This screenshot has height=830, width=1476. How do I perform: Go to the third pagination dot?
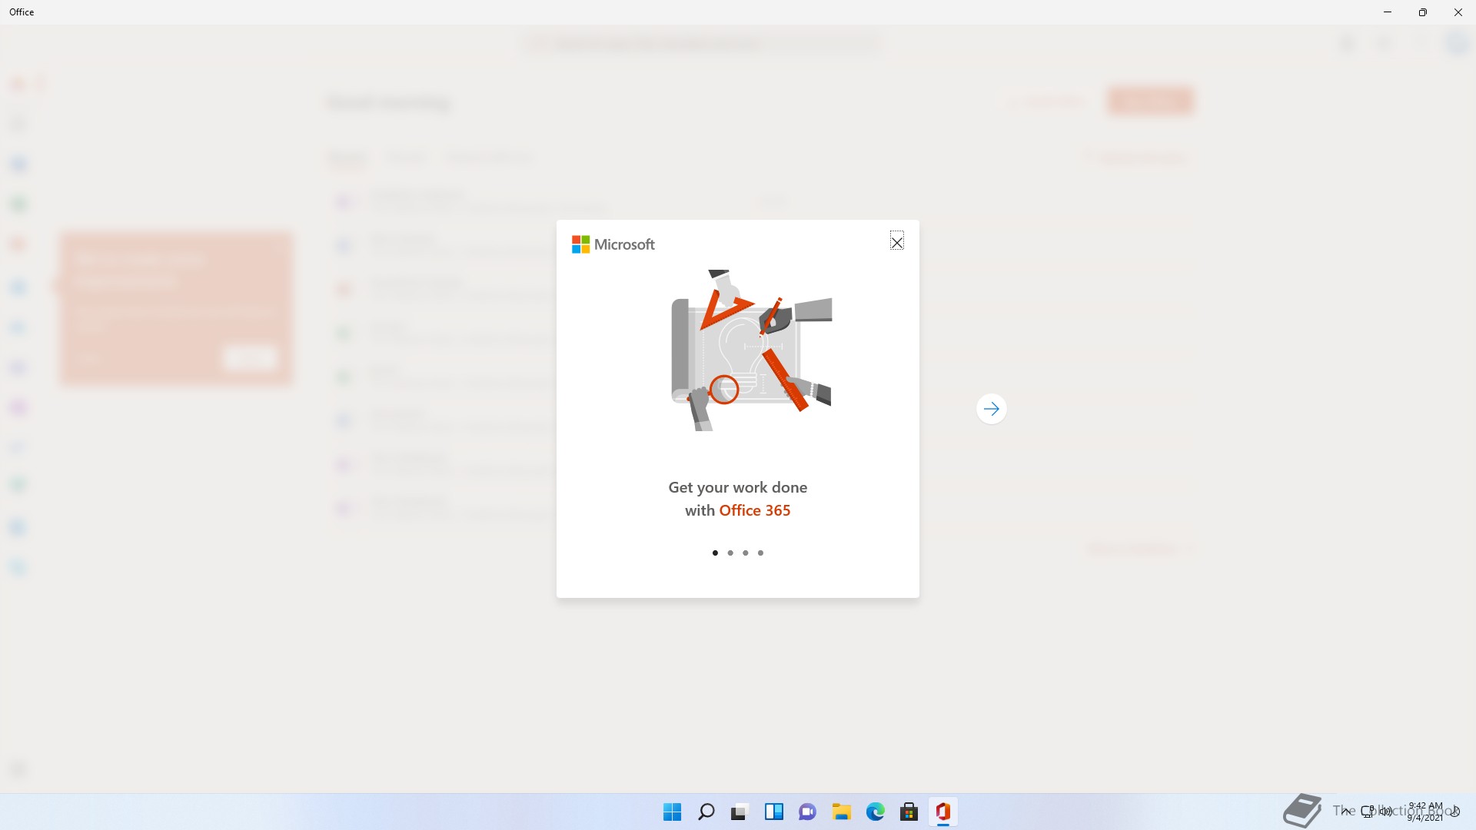(745, 553)
